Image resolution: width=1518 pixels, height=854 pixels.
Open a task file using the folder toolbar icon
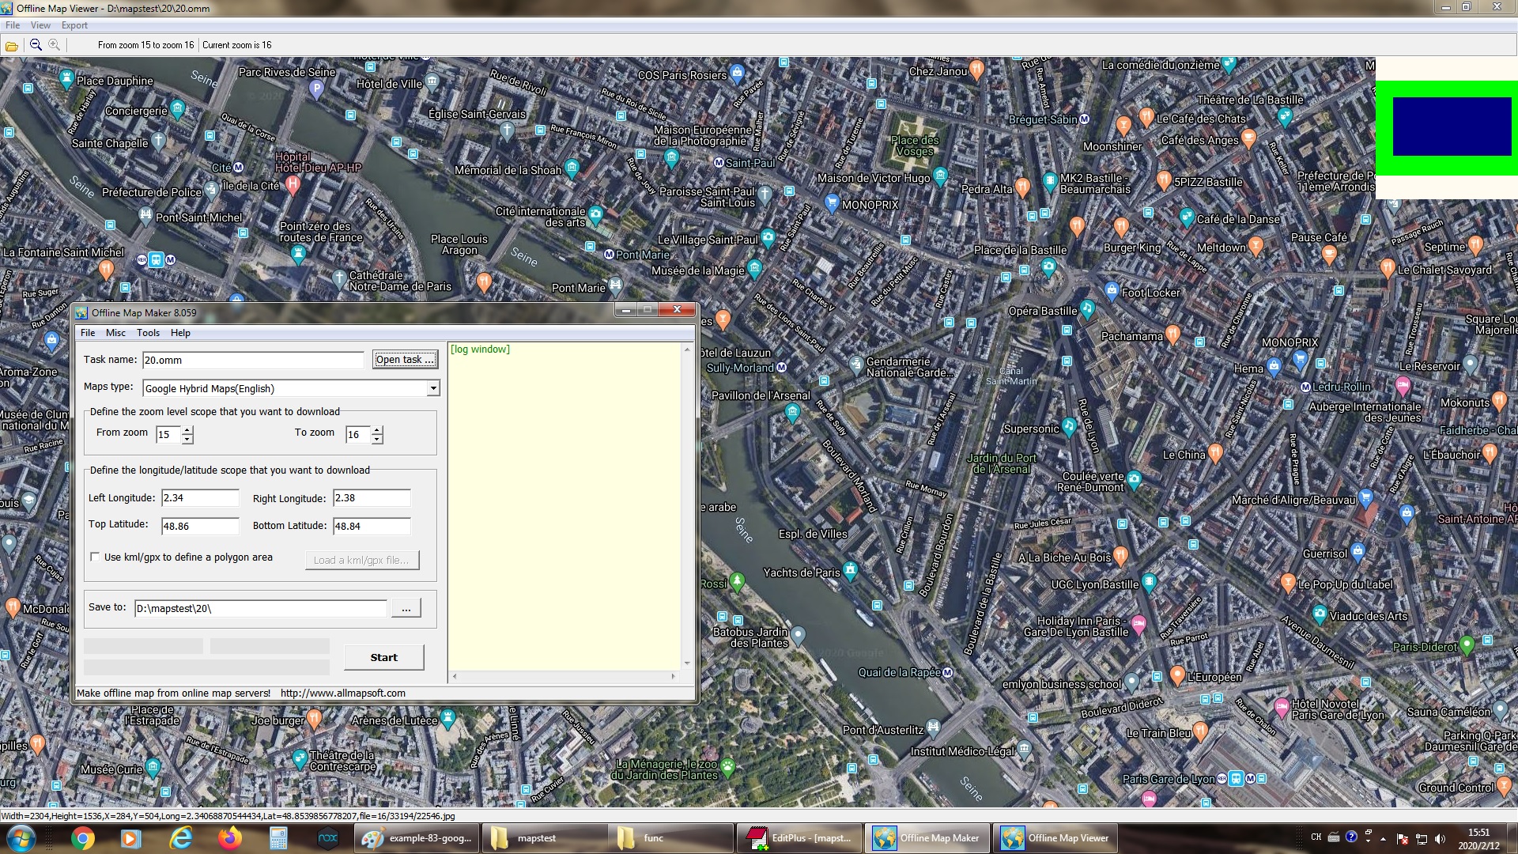11,45
